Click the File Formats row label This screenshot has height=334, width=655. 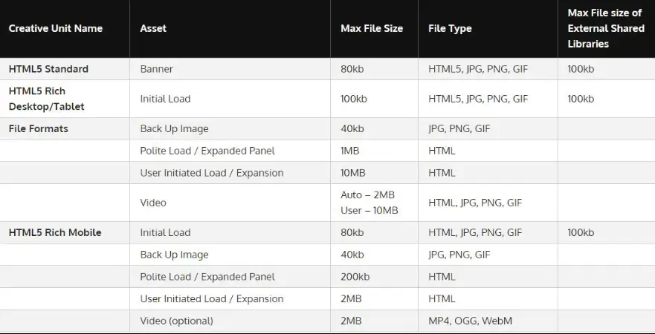pos(39,128)
